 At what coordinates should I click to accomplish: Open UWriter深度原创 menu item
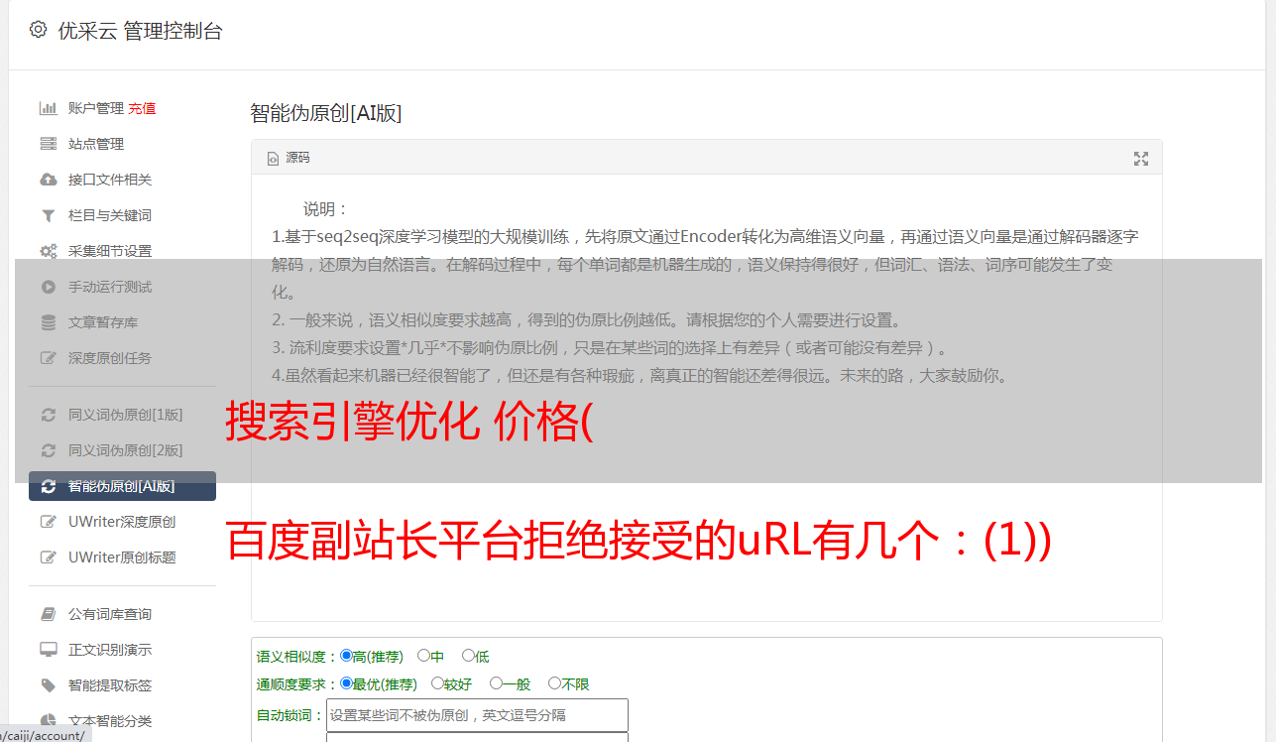pos(122,522)
